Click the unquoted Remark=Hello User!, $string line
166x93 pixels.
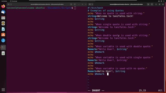coord(106,71)
